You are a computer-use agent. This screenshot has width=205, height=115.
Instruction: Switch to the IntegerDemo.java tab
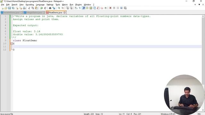pos(34,13)
